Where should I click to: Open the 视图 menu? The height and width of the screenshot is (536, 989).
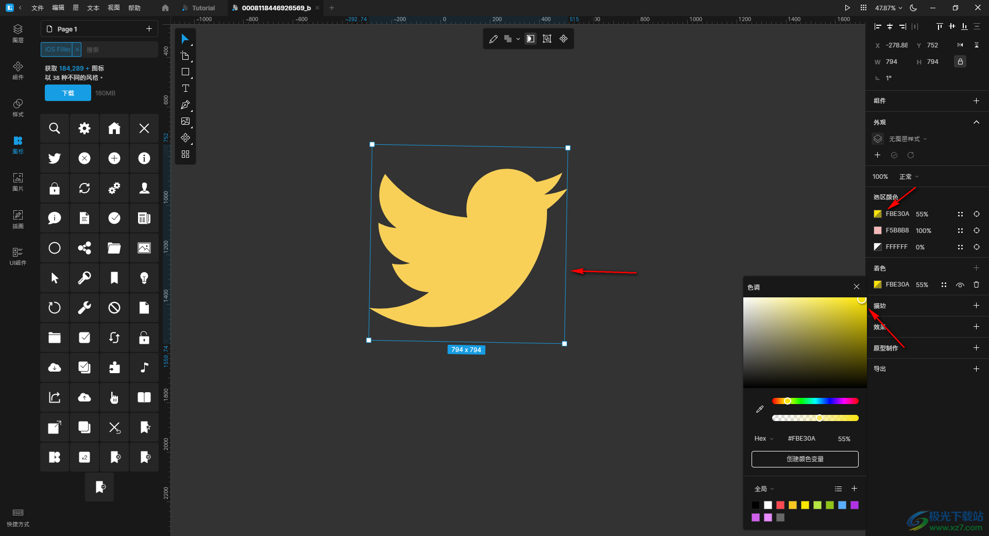pyautogui.click(x=114, y=8)
